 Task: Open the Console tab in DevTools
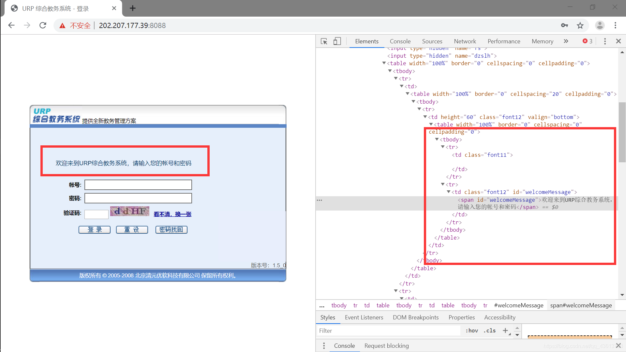(400, 41)
